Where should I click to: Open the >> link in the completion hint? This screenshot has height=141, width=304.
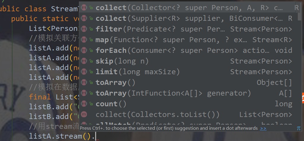click(263, 128)
